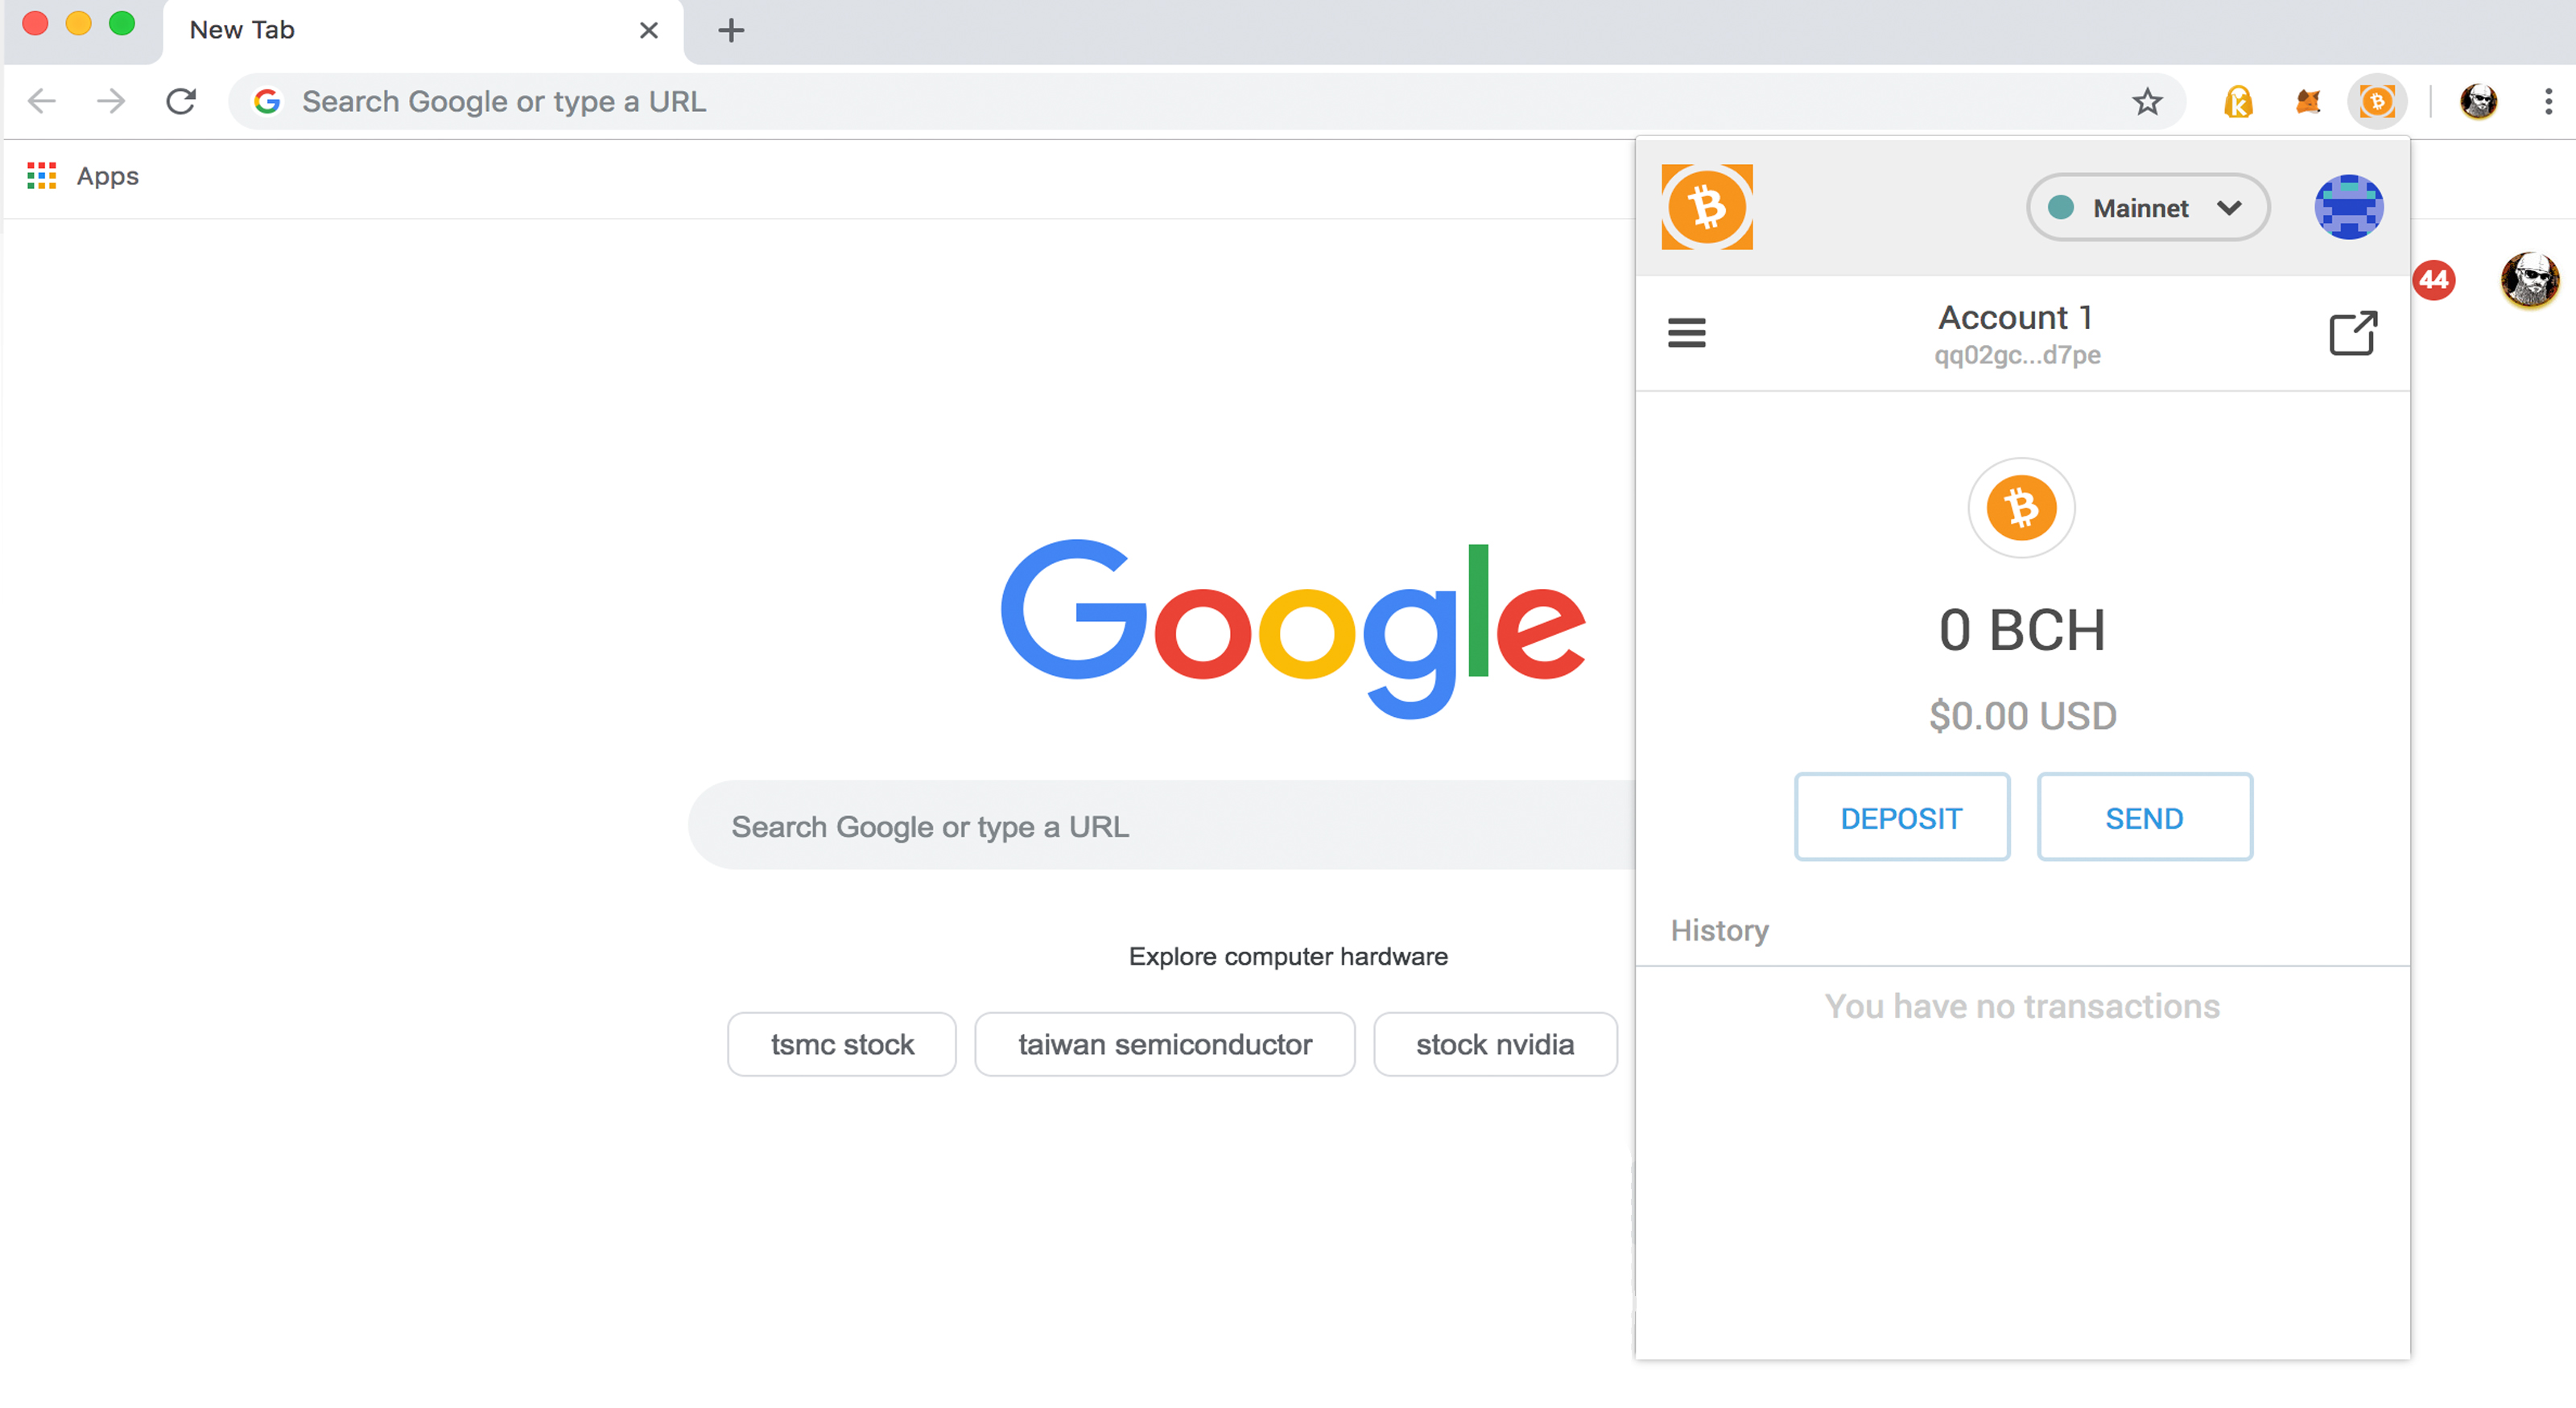
Task: Click the You have no transactions message
Action: [x=2021, y=1005]
